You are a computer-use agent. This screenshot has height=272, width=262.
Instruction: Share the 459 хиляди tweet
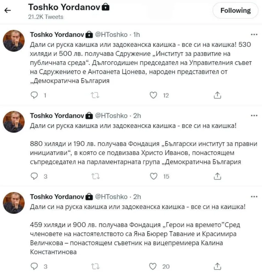pyautogui.click(x=218, y=266)
